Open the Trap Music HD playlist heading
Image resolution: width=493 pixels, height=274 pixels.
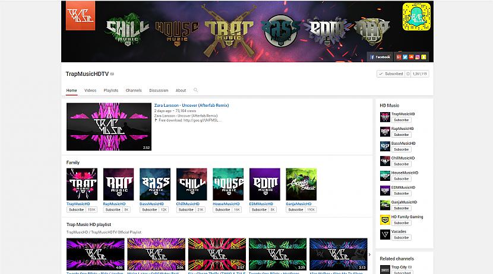pyautogui.click(x=89, y=224)
